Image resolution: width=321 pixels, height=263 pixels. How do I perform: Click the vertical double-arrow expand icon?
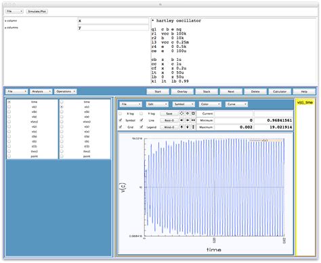(193, 127)
